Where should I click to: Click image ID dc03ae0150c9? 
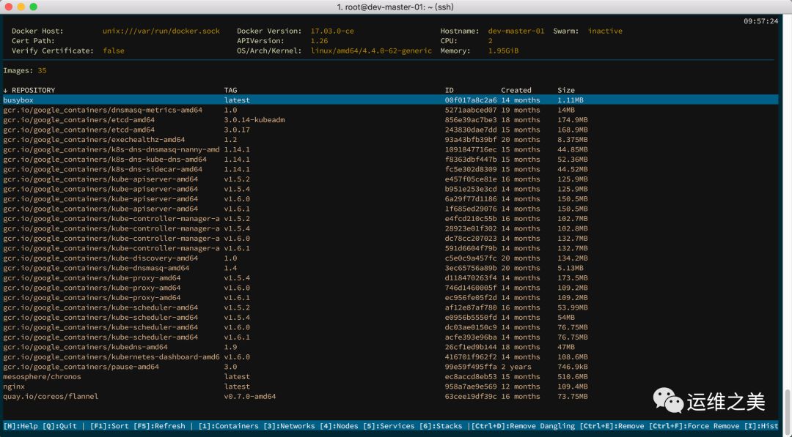coord(471,327)
